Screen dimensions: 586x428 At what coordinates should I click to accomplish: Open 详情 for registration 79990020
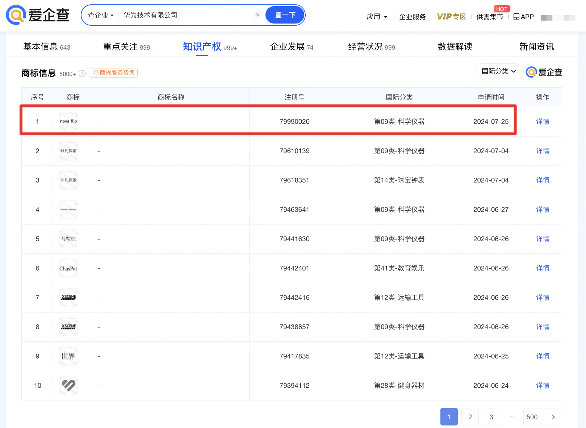coord(542,121)
